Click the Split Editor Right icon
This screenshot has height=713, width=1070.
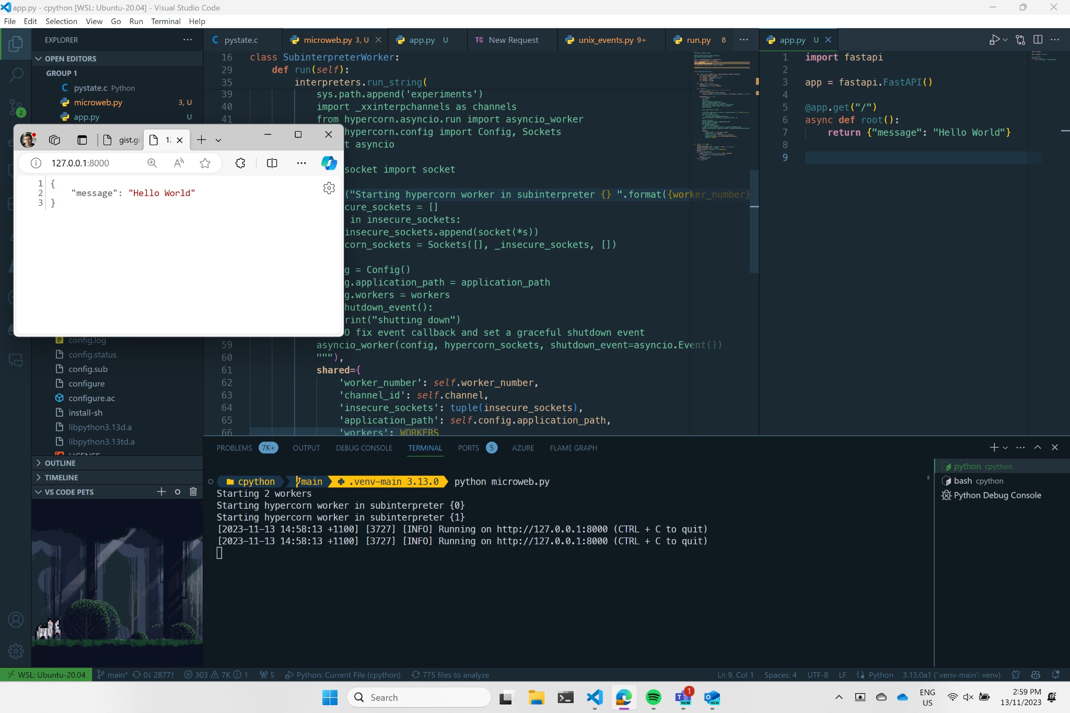point(1038,40)
